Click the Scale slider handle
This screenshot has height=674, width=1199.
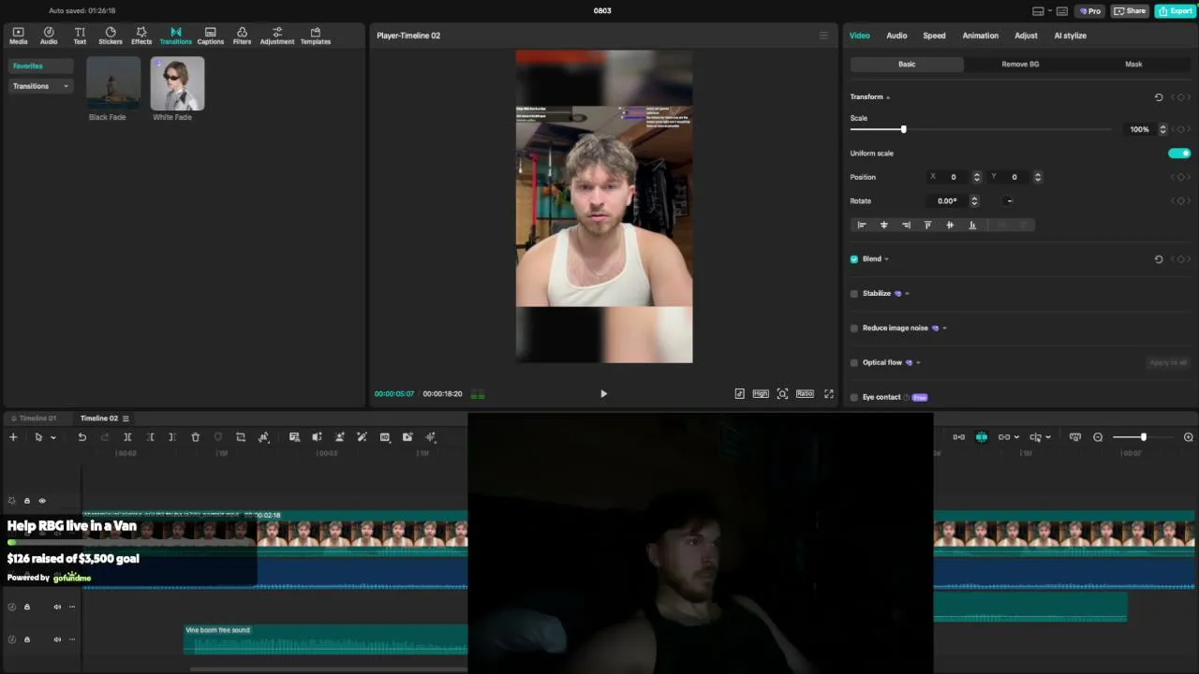pos(903,129)
